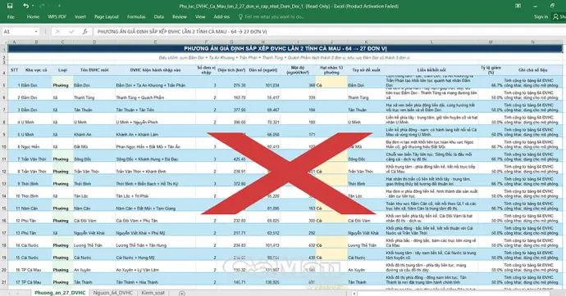Click the Redo arrow icon
Screen dimensions: 566x296
pos(42,6)
